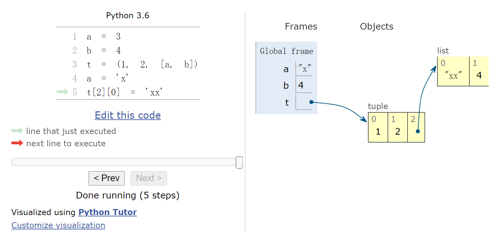This screenshot has width=497, height=245.
Task: Click the Global frame header
Action: tap(286, 51)
